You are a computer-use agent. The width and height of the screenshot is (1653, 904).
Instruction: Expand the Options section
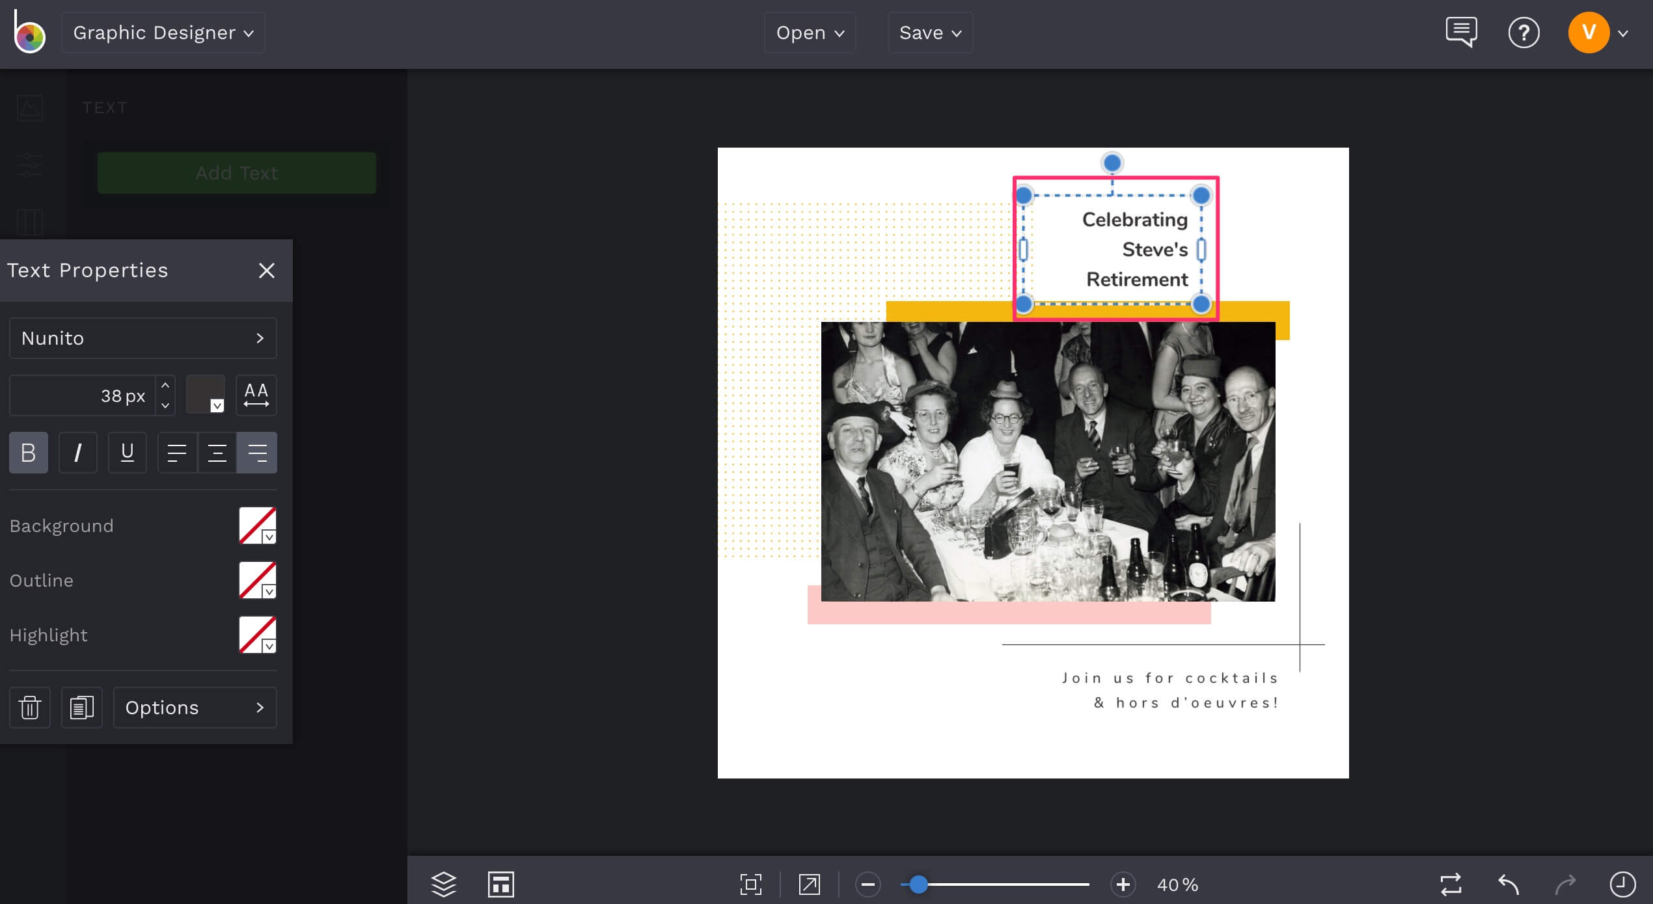point(195,708)
